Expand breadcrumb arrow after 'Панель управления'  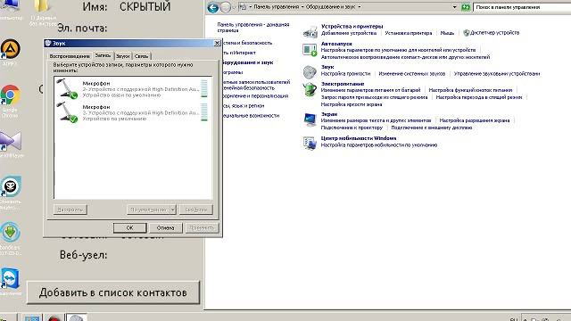pos(302,7)
